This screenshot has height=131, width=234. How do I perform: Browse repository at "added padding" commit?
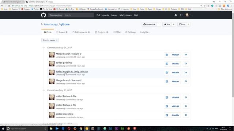(x=186, y=64)
